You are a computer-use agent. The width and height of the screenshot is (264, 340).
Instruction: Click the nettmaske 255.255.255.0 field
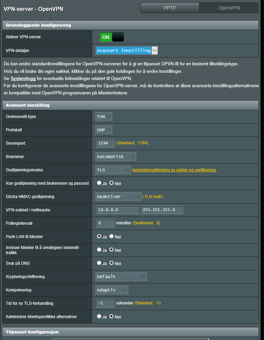[162, 210]
